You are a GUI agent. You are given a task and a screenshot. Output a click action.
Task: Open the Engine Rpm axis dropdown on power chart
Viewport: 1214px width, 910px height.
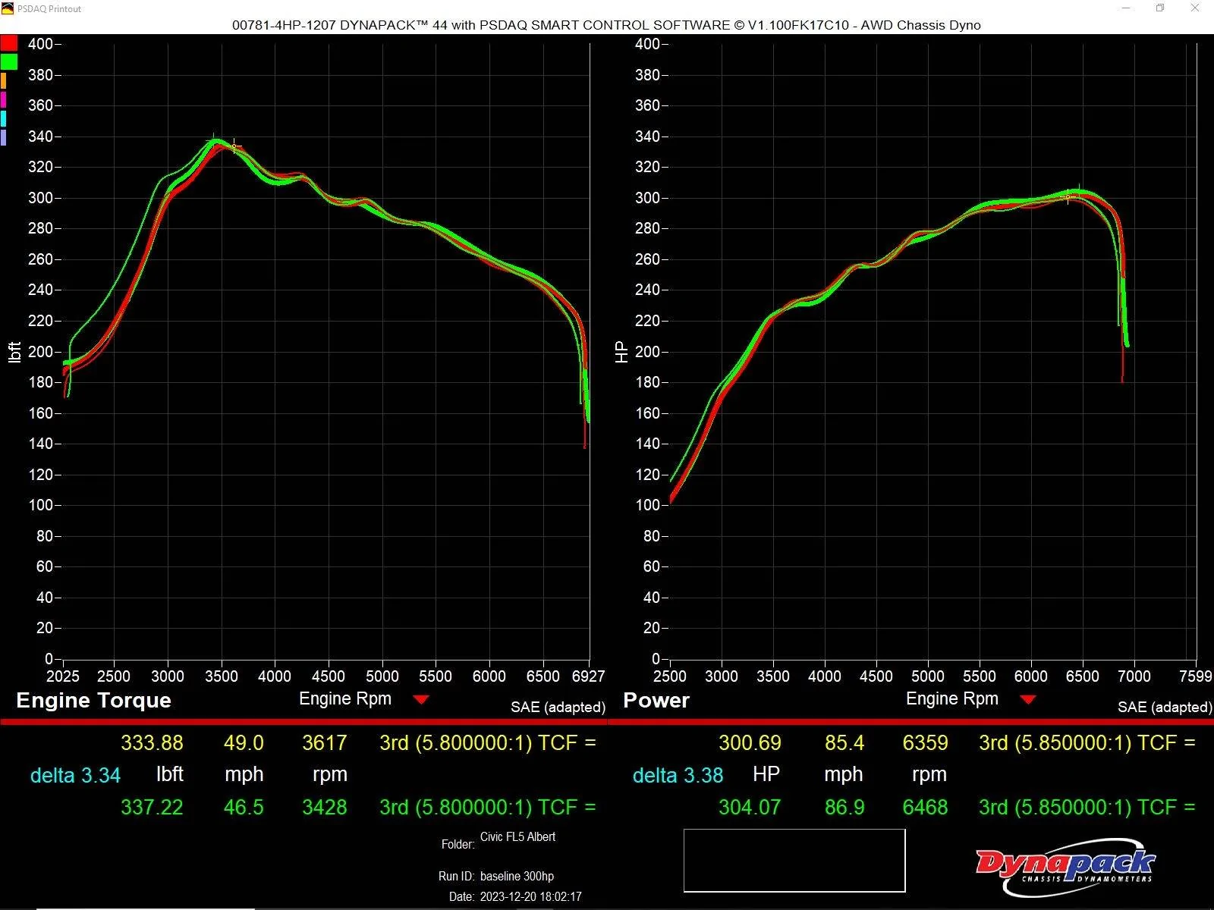(x=1030, y=699)
